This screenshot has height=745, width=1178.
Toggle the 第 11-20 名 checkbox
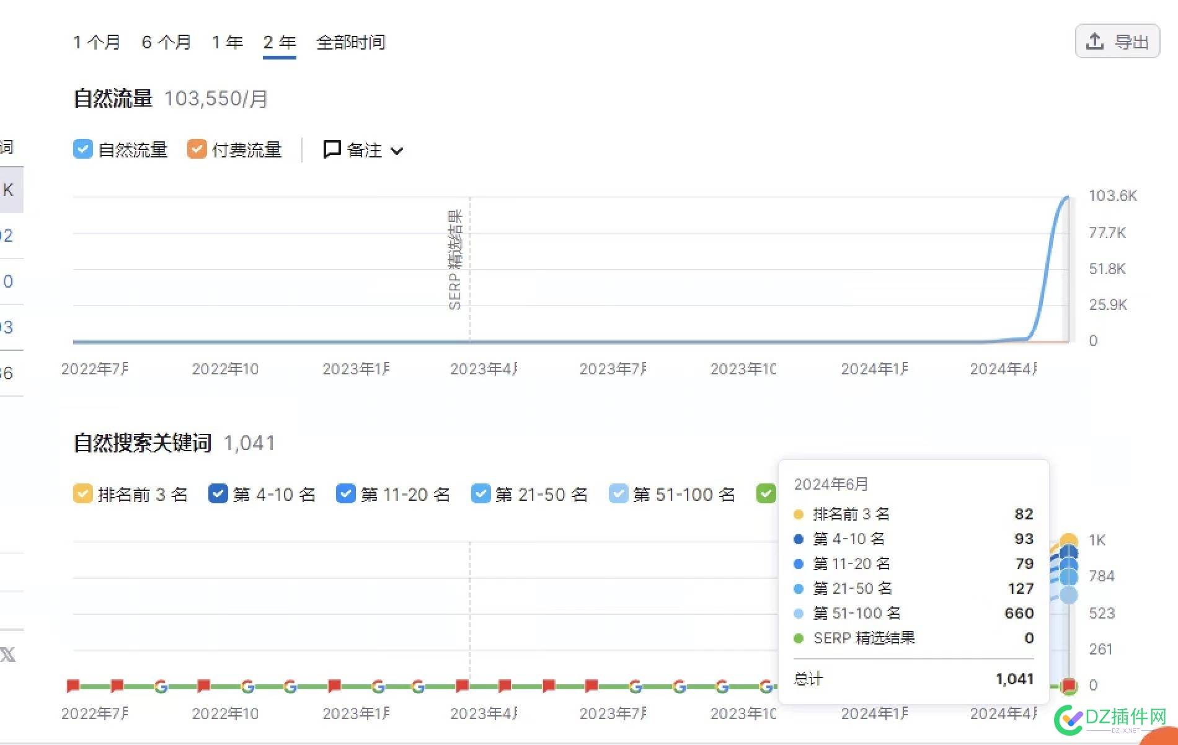coord(346,494)
